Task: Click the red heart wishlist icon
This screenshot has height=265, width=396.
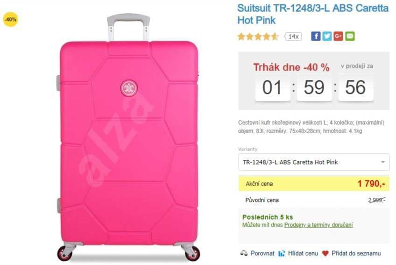Action: click(x=325, y=253)
